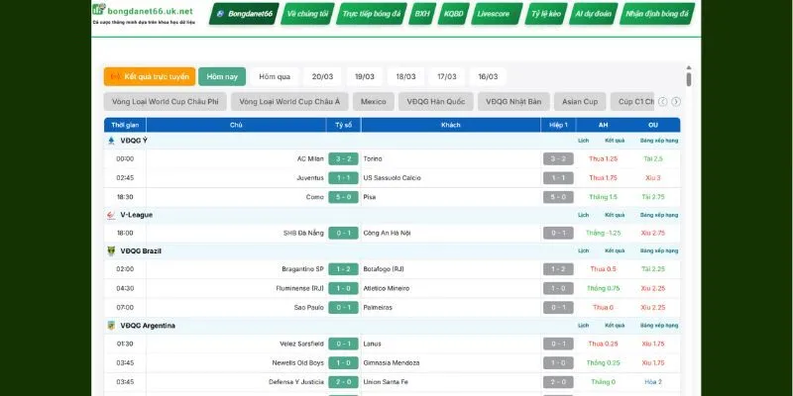Select the Hôm qua date tab
Image resolution: width=793 pixels, height=396 pixels.
click(x=274, y=76)
